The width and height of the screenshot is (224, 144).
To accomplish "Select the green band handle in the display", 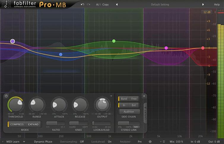I will 114,41.
